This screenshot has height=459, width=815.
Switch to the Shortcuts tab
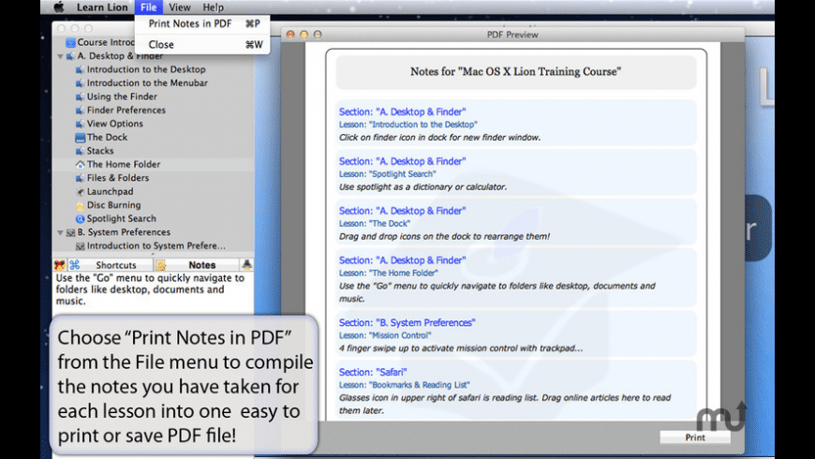[x=116, y=265]
